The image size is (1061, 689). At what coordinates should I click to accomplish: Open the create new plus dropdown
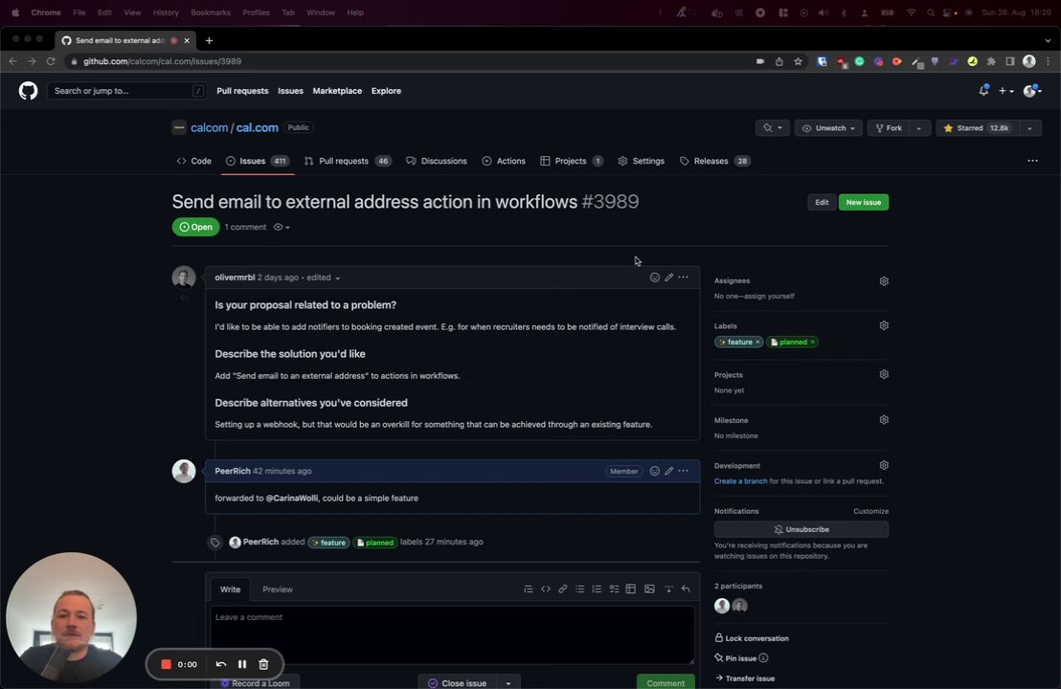click(1006, 91)
